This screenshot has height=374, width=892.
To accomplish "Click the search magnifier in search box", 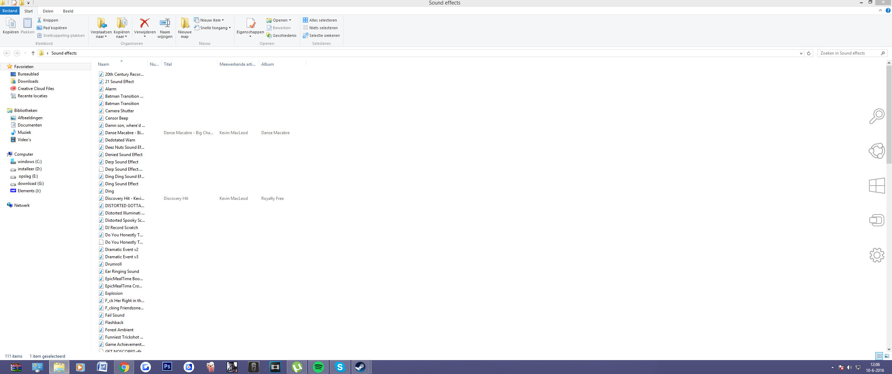I will (883, 53).
